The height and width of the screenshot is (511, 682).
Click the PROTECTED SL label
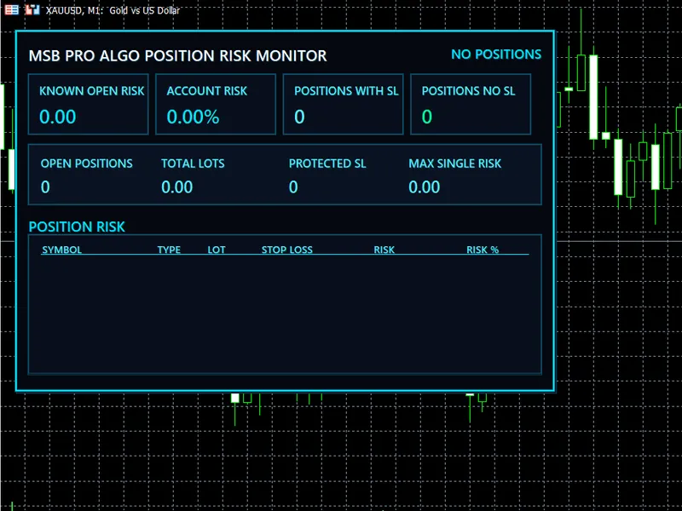327,164
